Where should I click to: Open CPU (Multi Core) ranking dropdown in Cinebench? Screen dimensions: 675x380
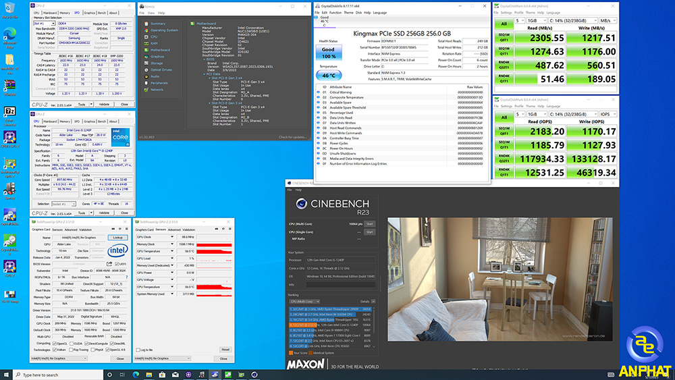coord(304,302)
